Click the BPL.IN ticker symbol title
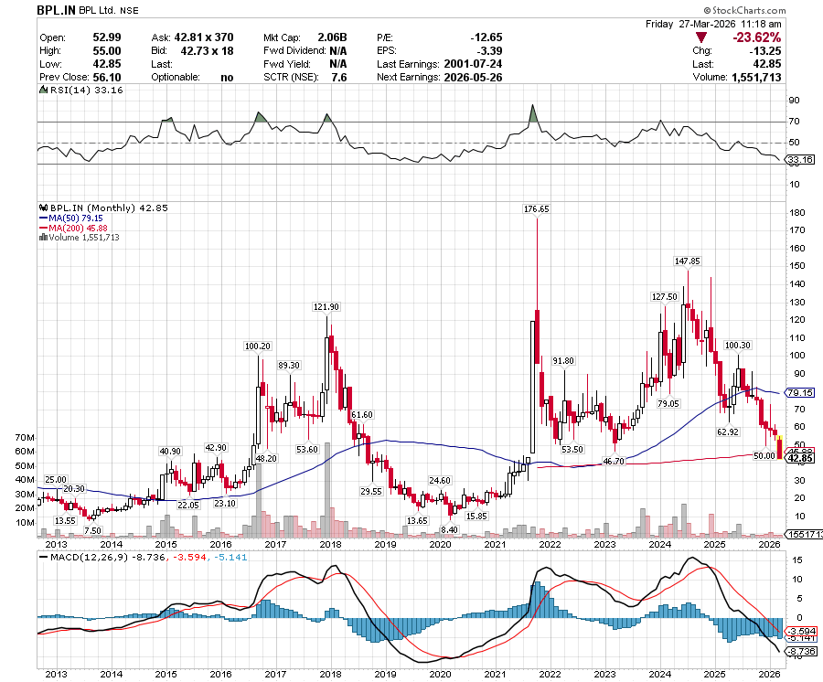823x682 pixels. coord(56,10)
